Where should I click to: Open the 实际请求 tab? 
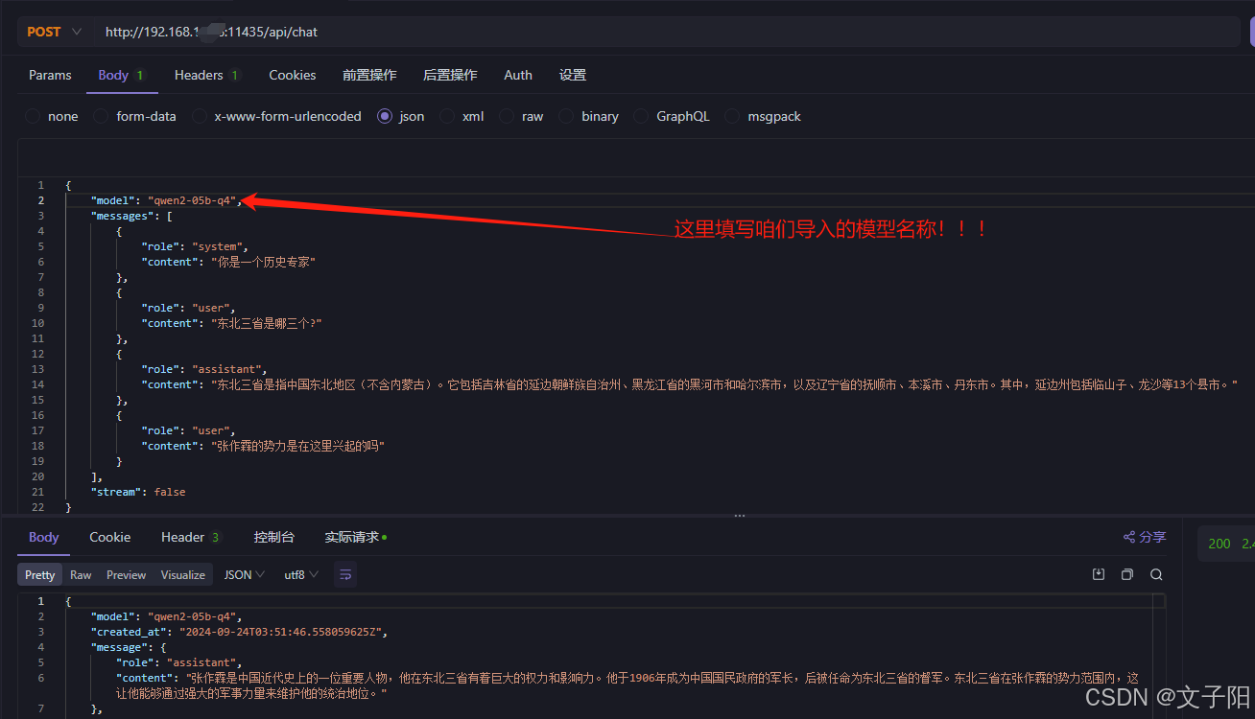355,537
